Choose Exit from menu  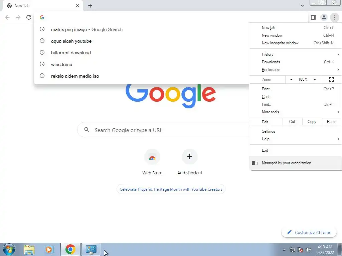pos(296,150)
